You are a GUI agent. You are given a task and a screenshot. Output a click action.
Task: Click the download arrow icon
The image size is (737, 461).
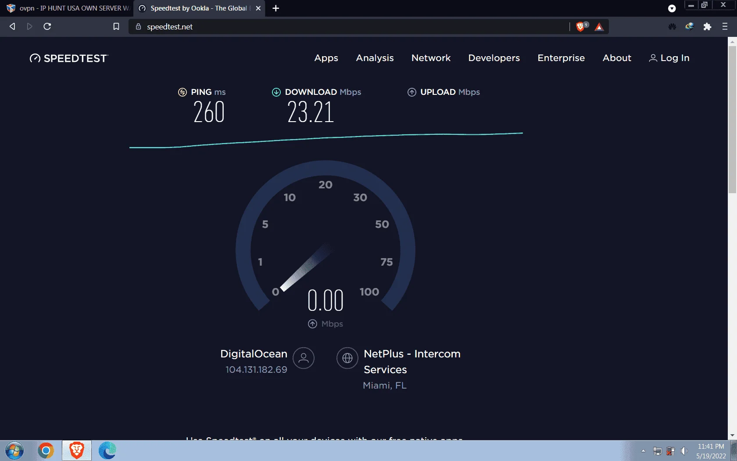coord(276,92)
